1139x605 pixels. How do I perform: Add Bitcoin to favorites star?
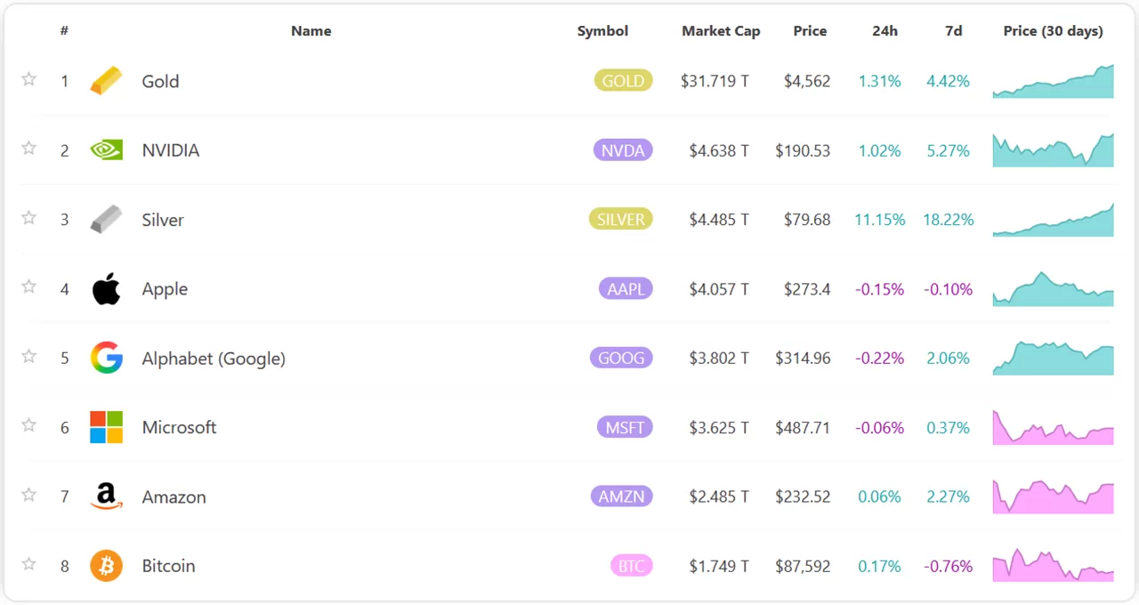(x=28, y=564)
